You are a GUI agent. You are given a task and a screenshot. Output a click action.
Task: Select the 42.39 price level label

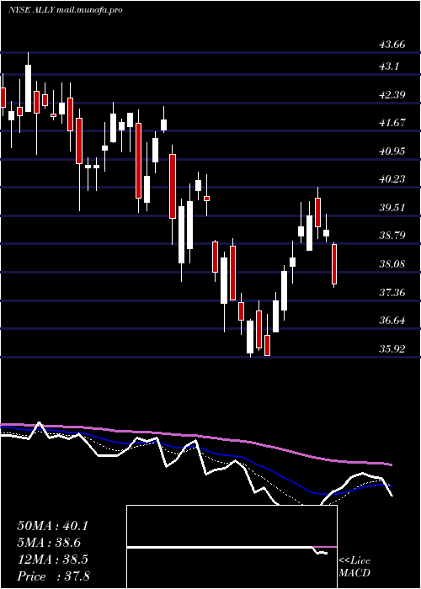392,94
